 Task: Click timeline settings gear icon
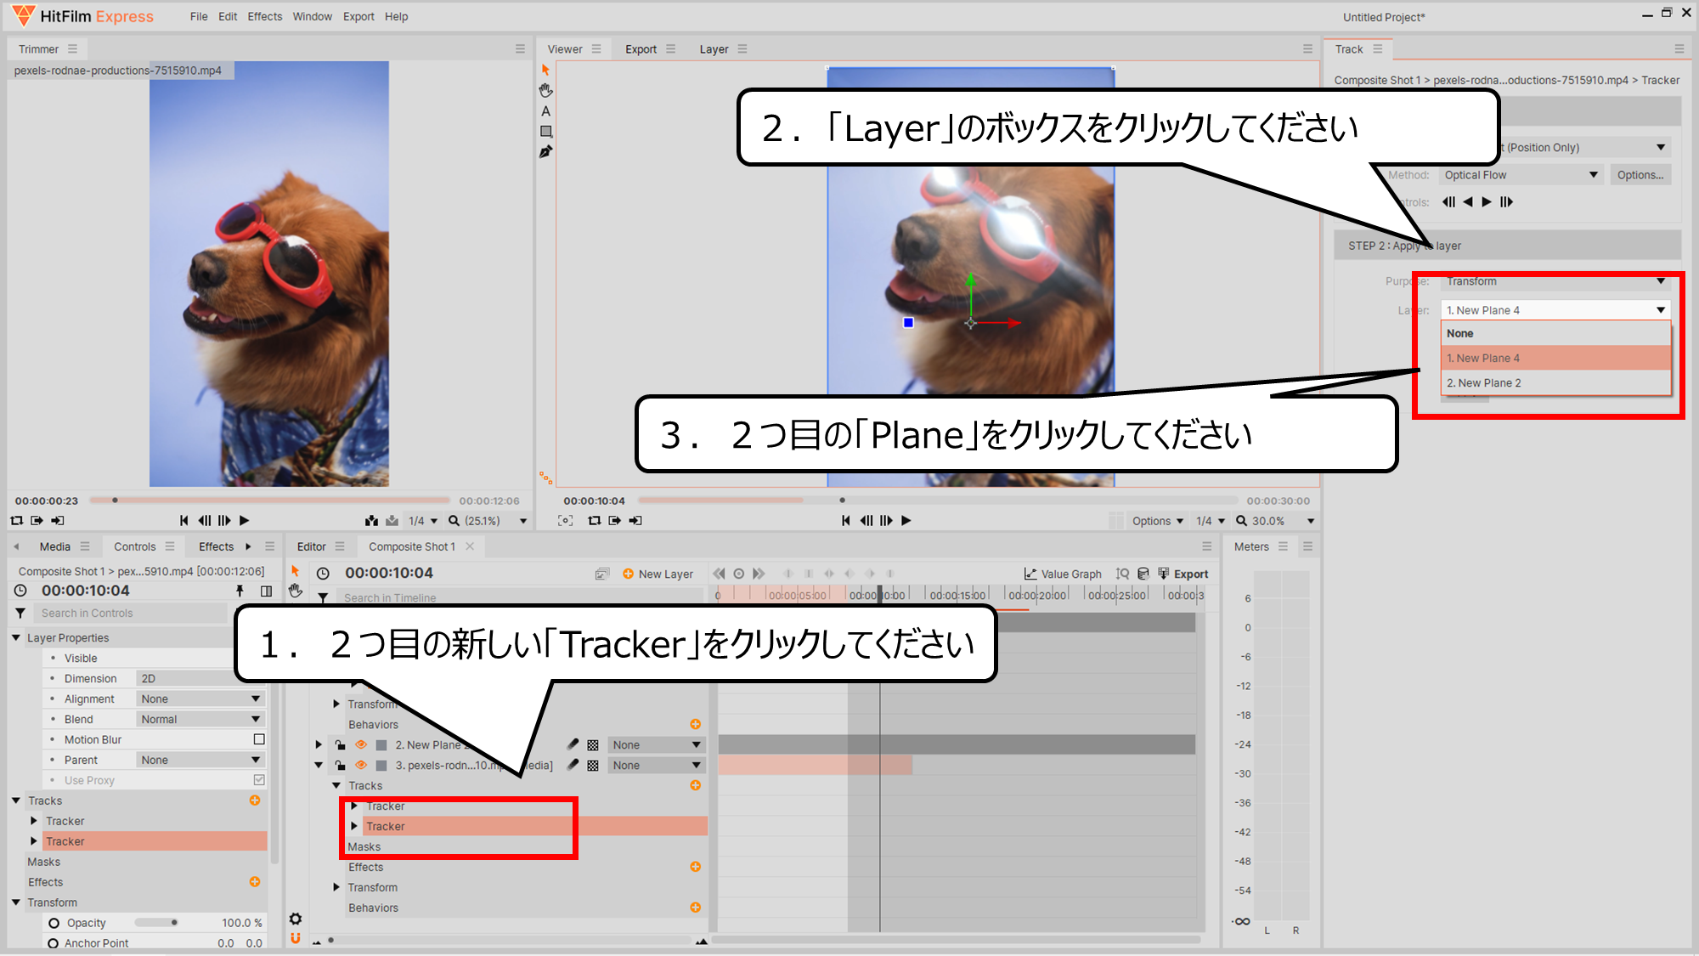(296, 919)
